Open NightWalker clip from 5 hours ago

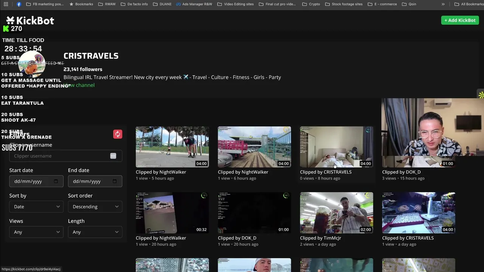click(172, 147)
